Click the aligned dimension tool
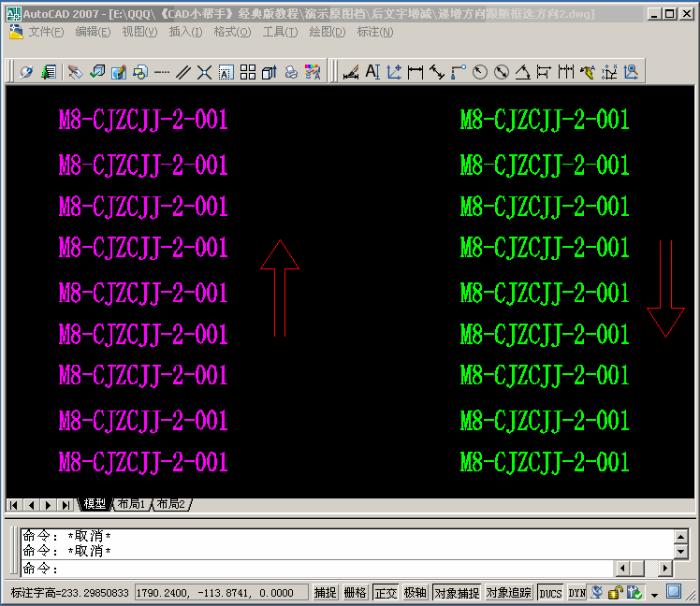700x606 pixels. coord(437,72)
